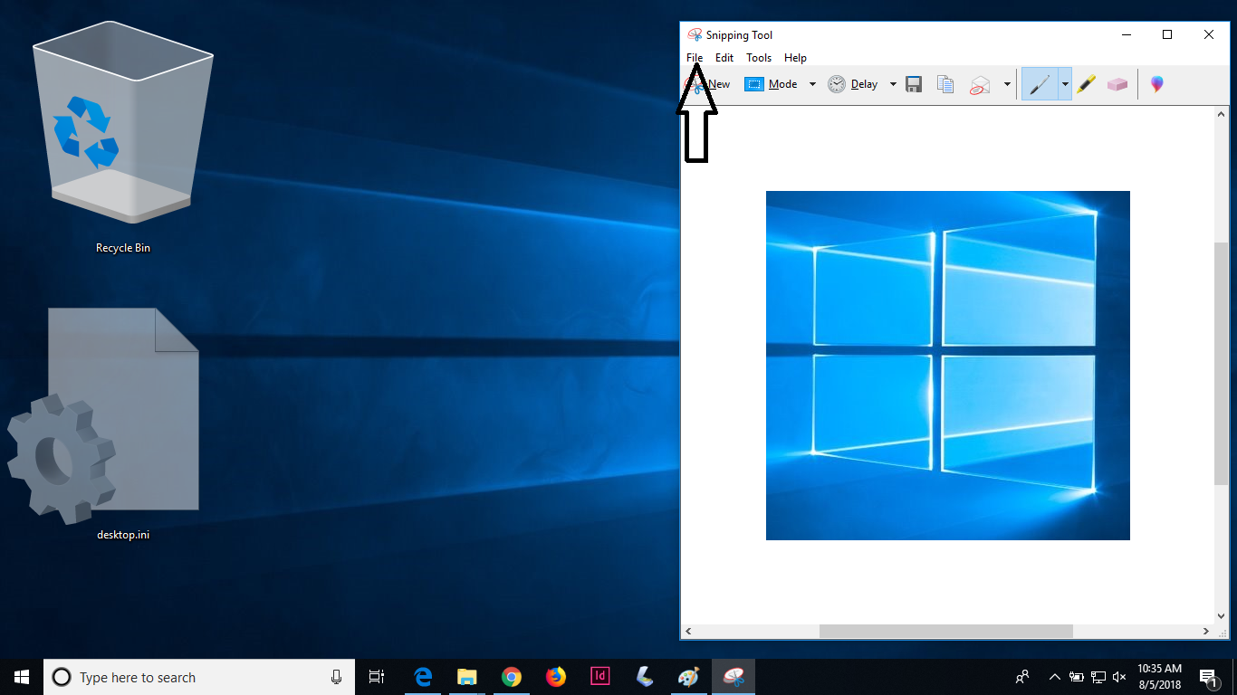Open the Action Center notifications icon

point(1208,677)
